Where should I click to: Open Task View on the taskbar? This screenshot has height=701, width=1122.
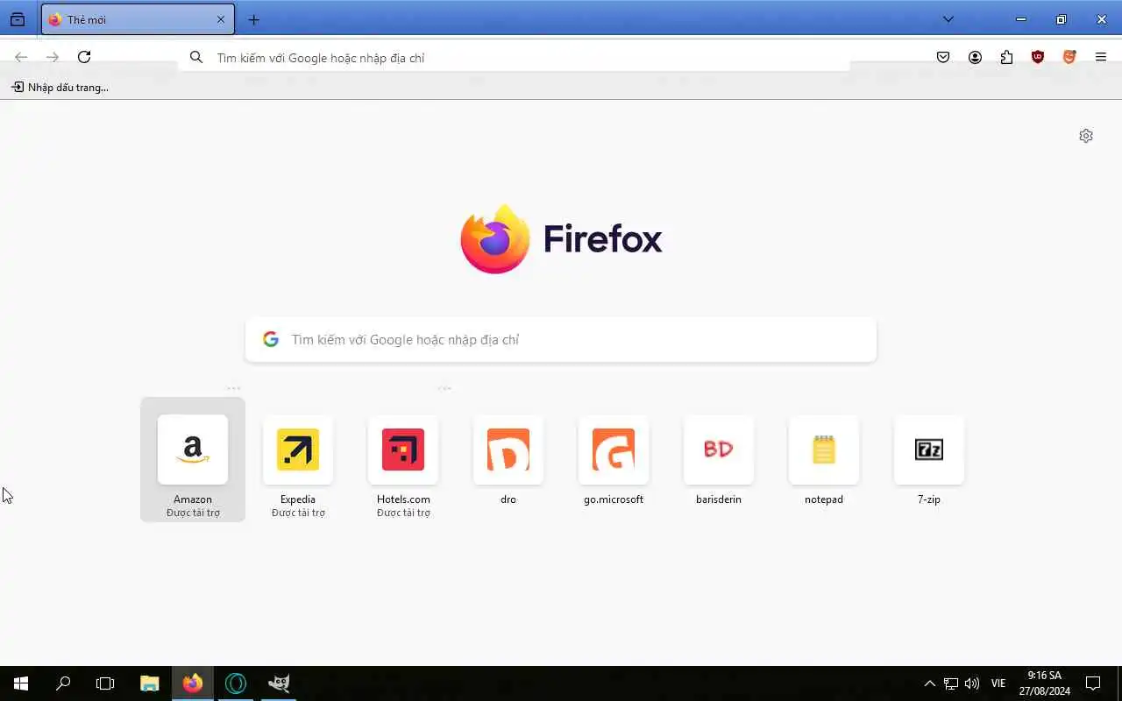pyautogui.click(x=105, y=683)
